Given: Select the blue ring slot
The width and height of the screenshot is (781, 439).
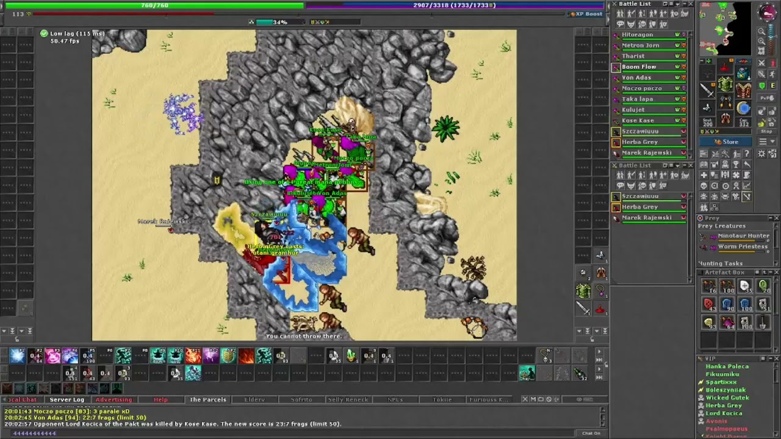Looking at the screenshot, I should (743, 109).
